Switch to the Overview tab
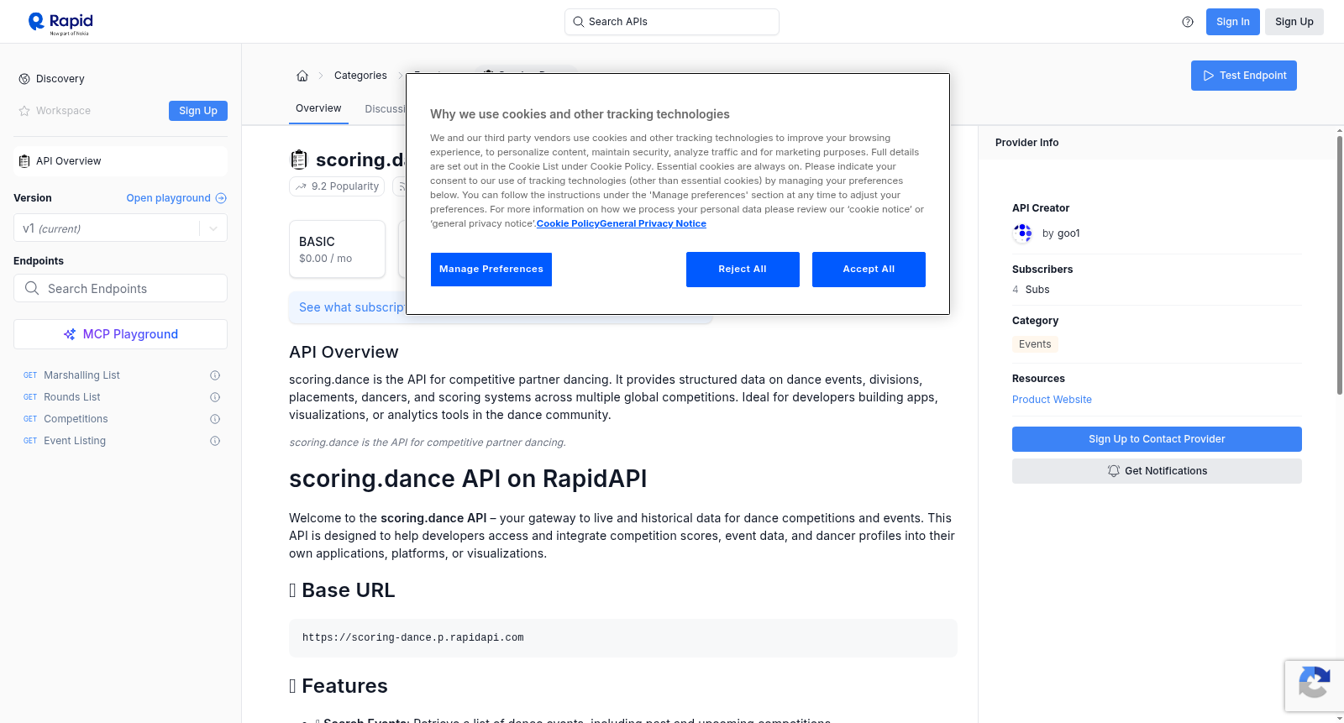Image resolution: width=1344 pixels, height=723 pixels. 318,108
